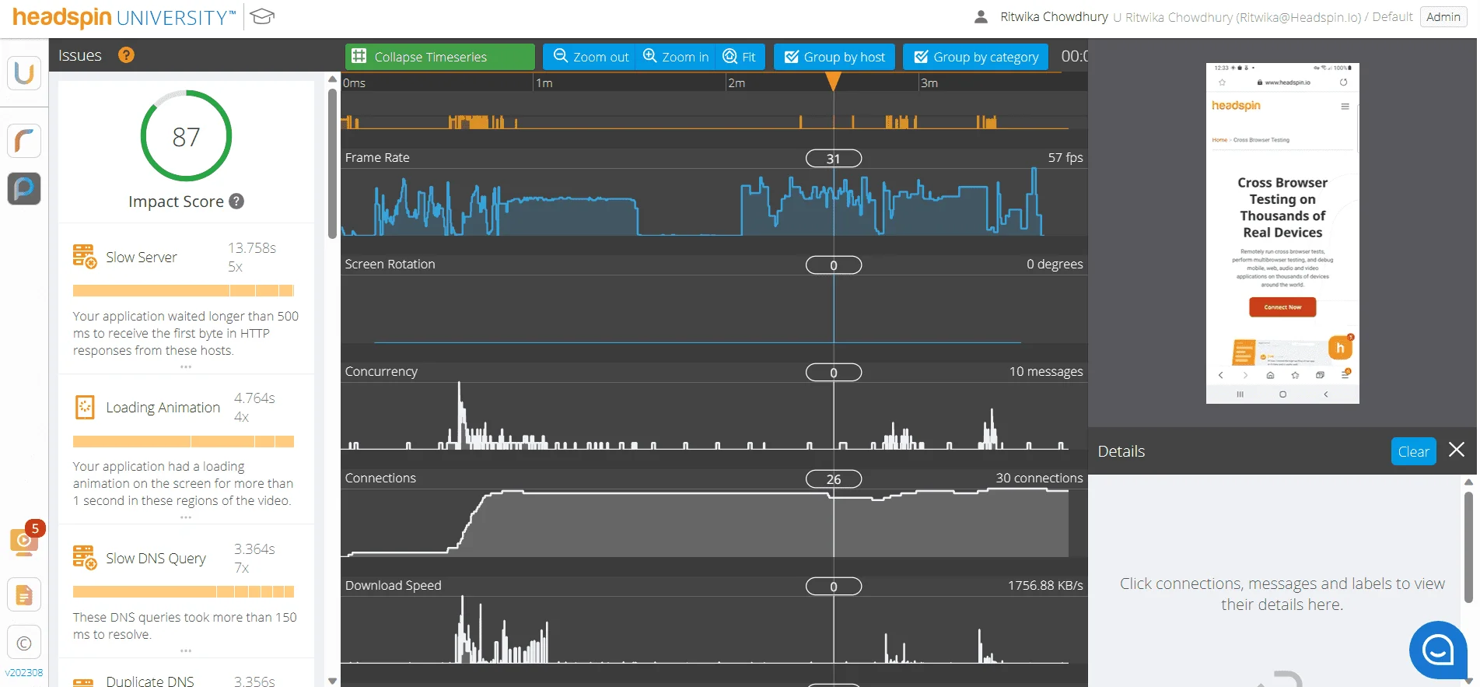Expand Slow Server description ellipsis
The height and width of the screenshot is (687, 1480).
(x=186, y=366)
